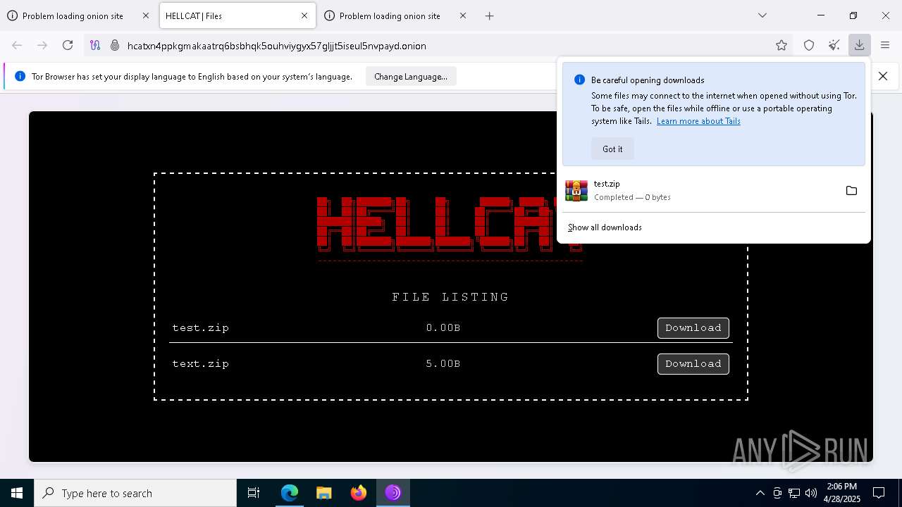
Task: Open the downloaded test.zip entry
Action: click(698, 191)
